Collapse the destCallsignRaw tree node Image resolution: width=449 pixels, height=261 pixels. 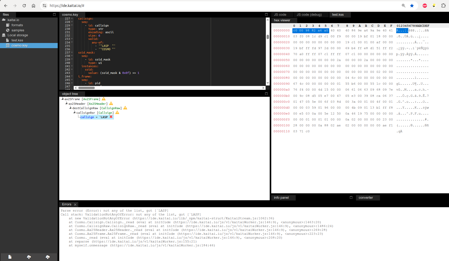coord(70,108)
